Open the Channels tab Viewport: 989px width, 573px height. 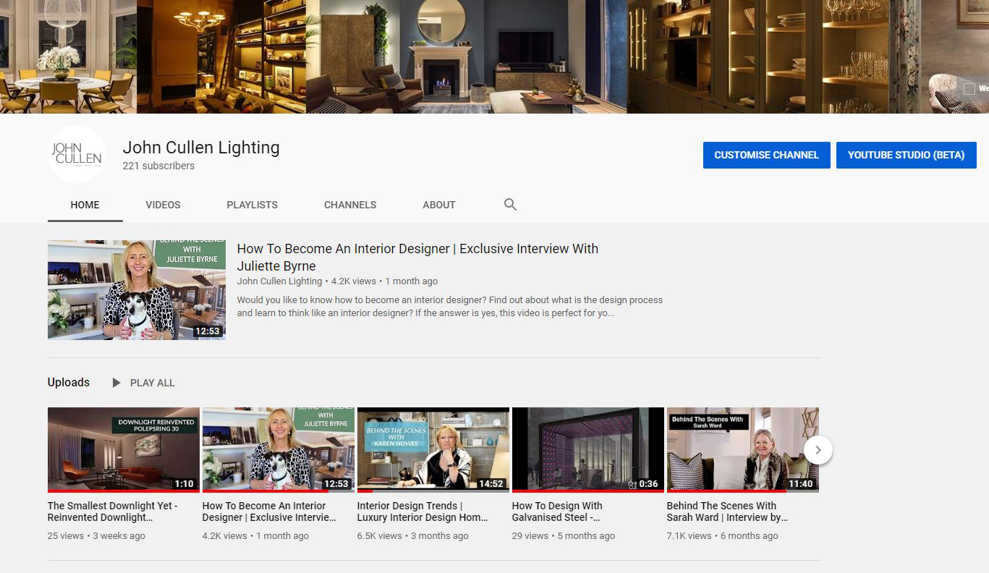click(x=350, y=205)
